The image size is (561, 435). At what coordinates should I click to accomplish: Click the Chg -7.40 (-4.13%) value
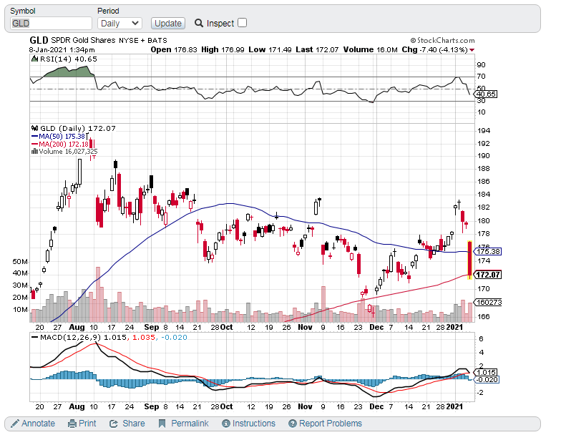435,50
